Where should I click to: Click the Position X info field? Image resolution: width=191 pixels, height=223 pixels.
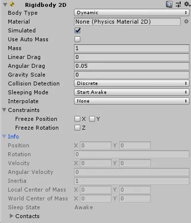[95, 145]
